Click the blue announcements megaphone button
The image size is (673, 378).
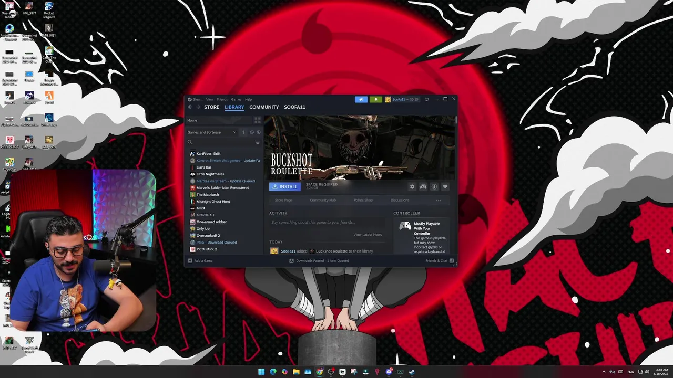click(361, 99)
